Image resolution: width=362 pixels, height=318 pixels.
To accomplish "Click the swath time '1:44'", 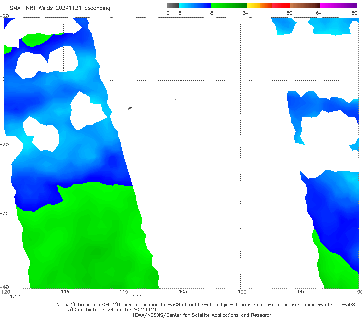I will click(137, 297).
